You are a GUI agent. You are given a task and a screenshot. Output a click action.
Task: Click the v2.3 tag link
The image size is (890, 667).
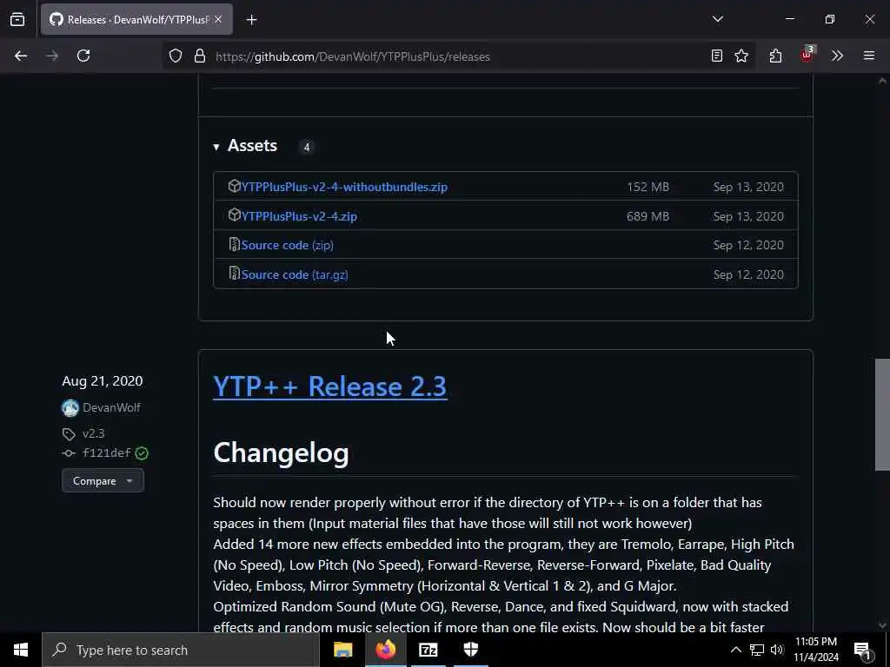[x=94, y=433]
